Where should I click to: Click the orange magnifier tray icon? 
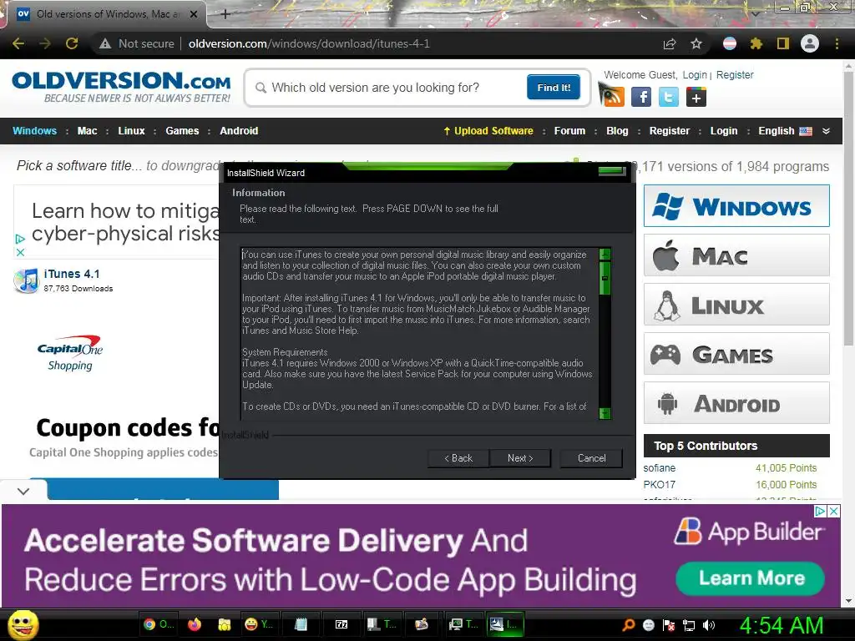[x=629, y=625]
